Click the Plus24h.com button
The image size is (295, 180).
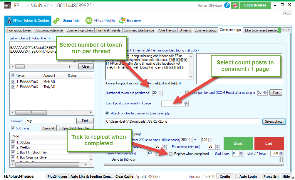(57, 176)
